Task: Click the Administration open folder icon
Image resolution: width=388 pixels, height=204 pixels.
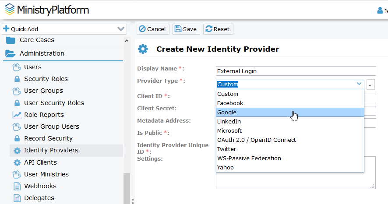Action: 10,54
